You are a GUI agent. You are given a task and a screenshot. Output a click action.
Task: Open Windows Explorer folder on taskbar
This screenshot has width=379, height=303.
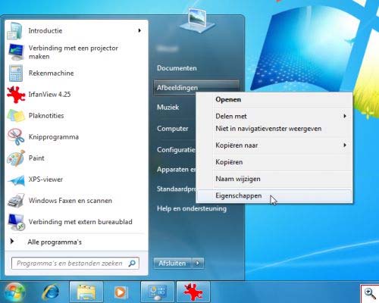tap(86, 292)
